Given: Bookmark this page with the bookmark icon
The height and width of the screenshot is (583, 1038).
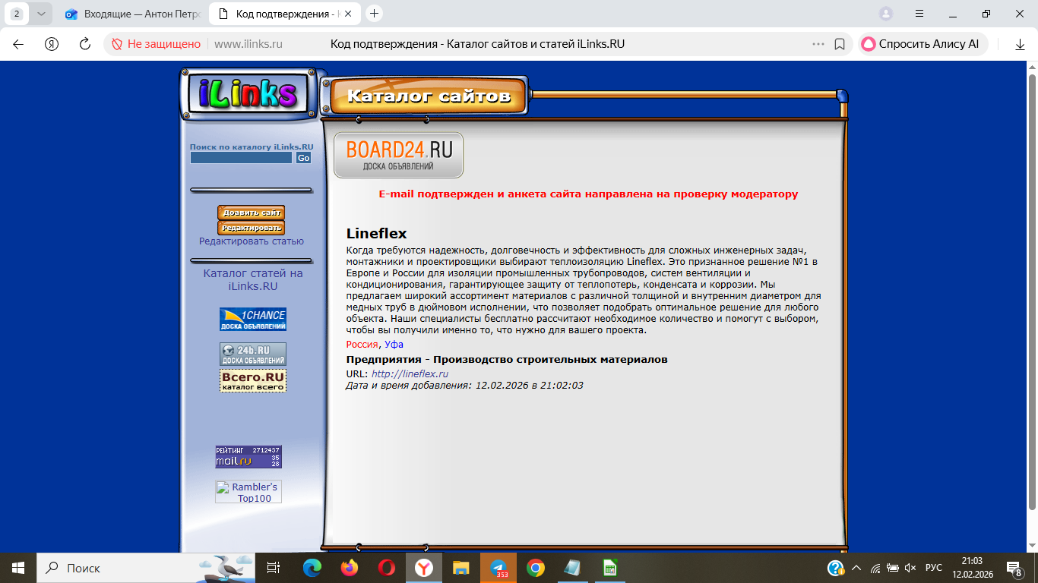Looking at the screenshot, I should (840, 44).
